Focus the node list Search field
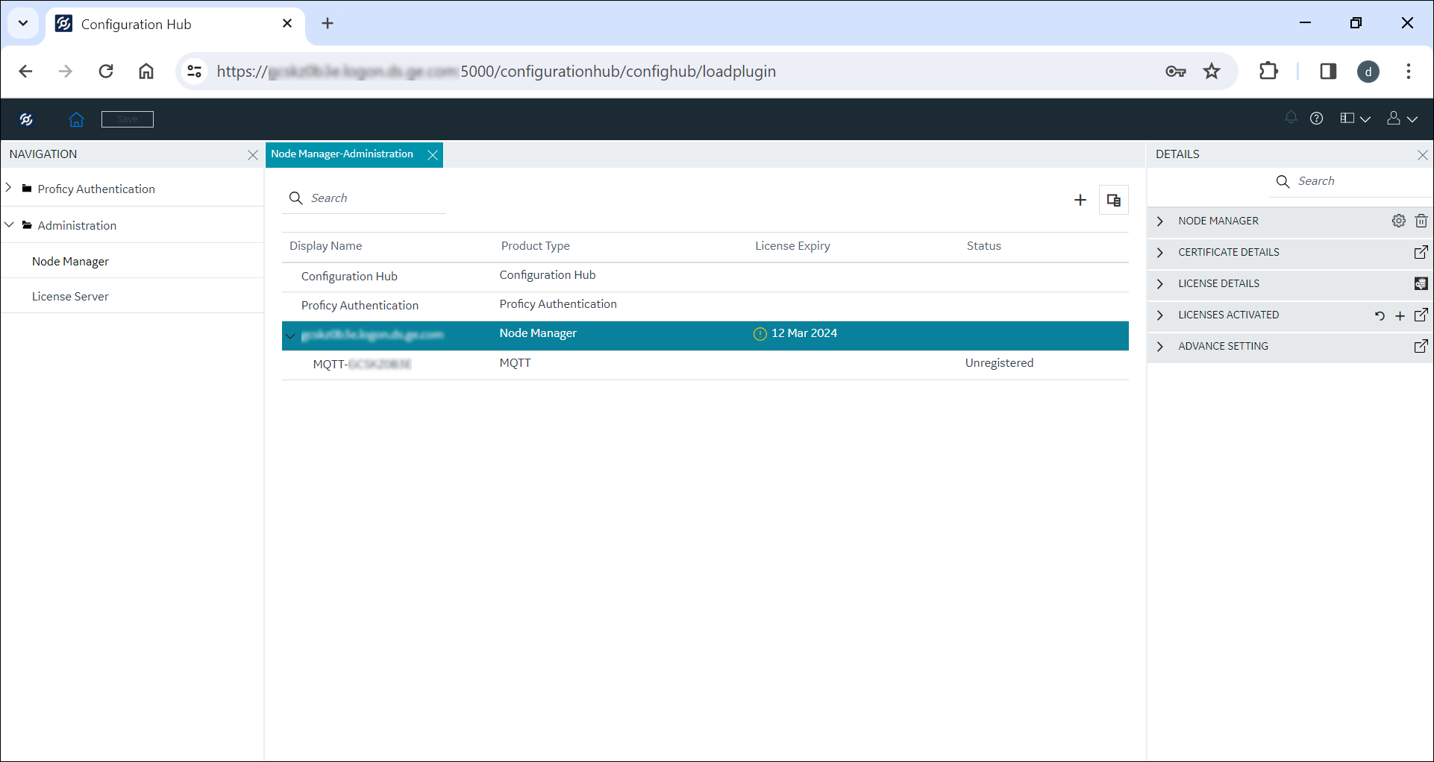1434x762 pixels. [x=364, y=198]
